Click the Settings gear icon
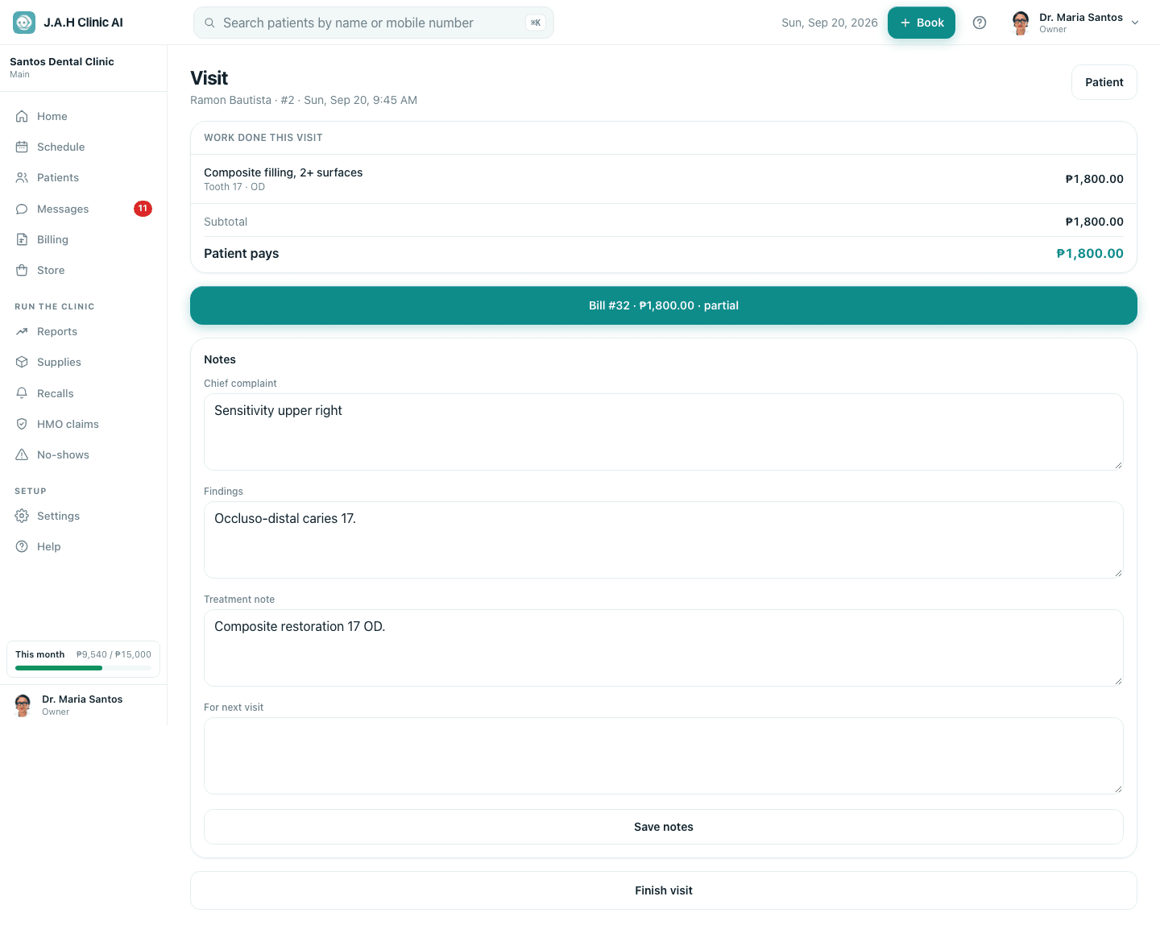1160x942 pixels. (x=22, y=516)
